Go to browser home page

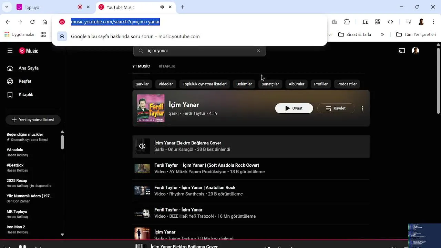click(45, 22)
